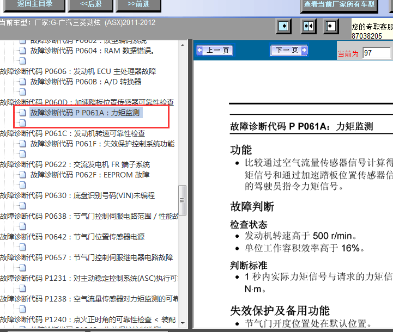Open tree item P0657 节气门控制伺服继电器电路故障

(x=87, y=257)
